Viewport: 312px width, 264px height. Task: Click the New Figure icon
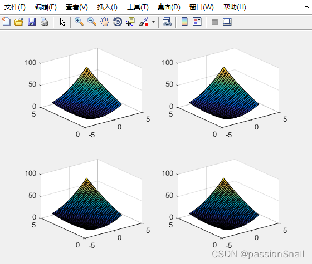[x=6, y=22]
